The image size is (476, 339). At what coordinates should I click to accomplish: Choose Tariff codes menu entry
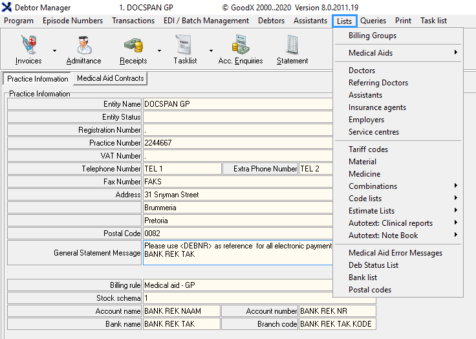pos(368,149)
